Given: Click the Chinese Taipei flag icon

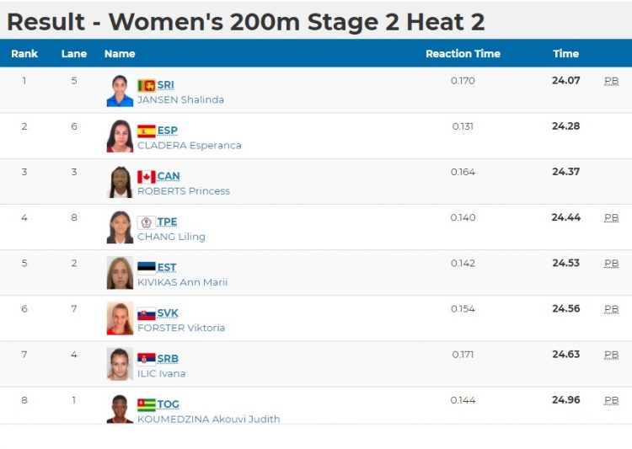Looking at the screenshot, I should [x=147, y=222].
